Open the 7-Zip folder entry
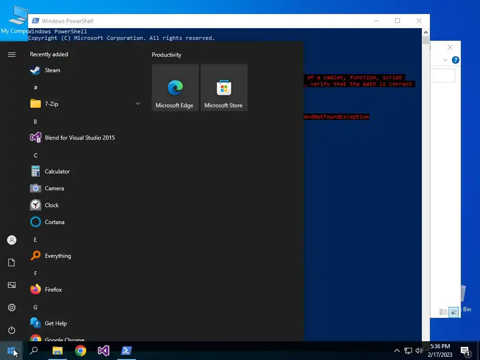The image size is (480, 360). coord(85,104)
